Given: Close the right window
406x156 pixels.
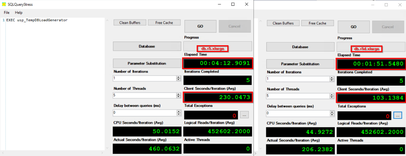Looking at the screenshot, I should point(399,5).
